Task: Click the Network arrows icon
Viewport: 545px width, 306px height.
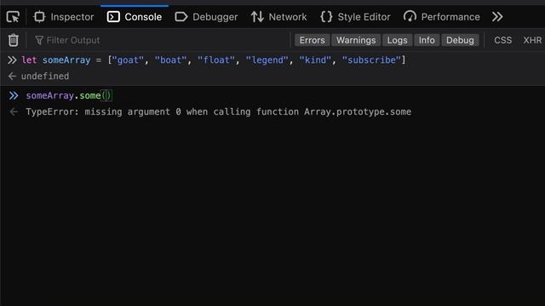Action: pyautogui.click(x=257, y=17)
